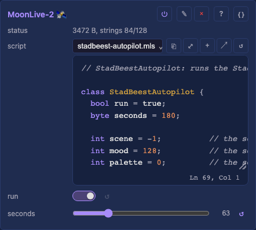Expand the script editor with diagonal arrows icon
Screen dimensions: 256x230
pos(191,46)
